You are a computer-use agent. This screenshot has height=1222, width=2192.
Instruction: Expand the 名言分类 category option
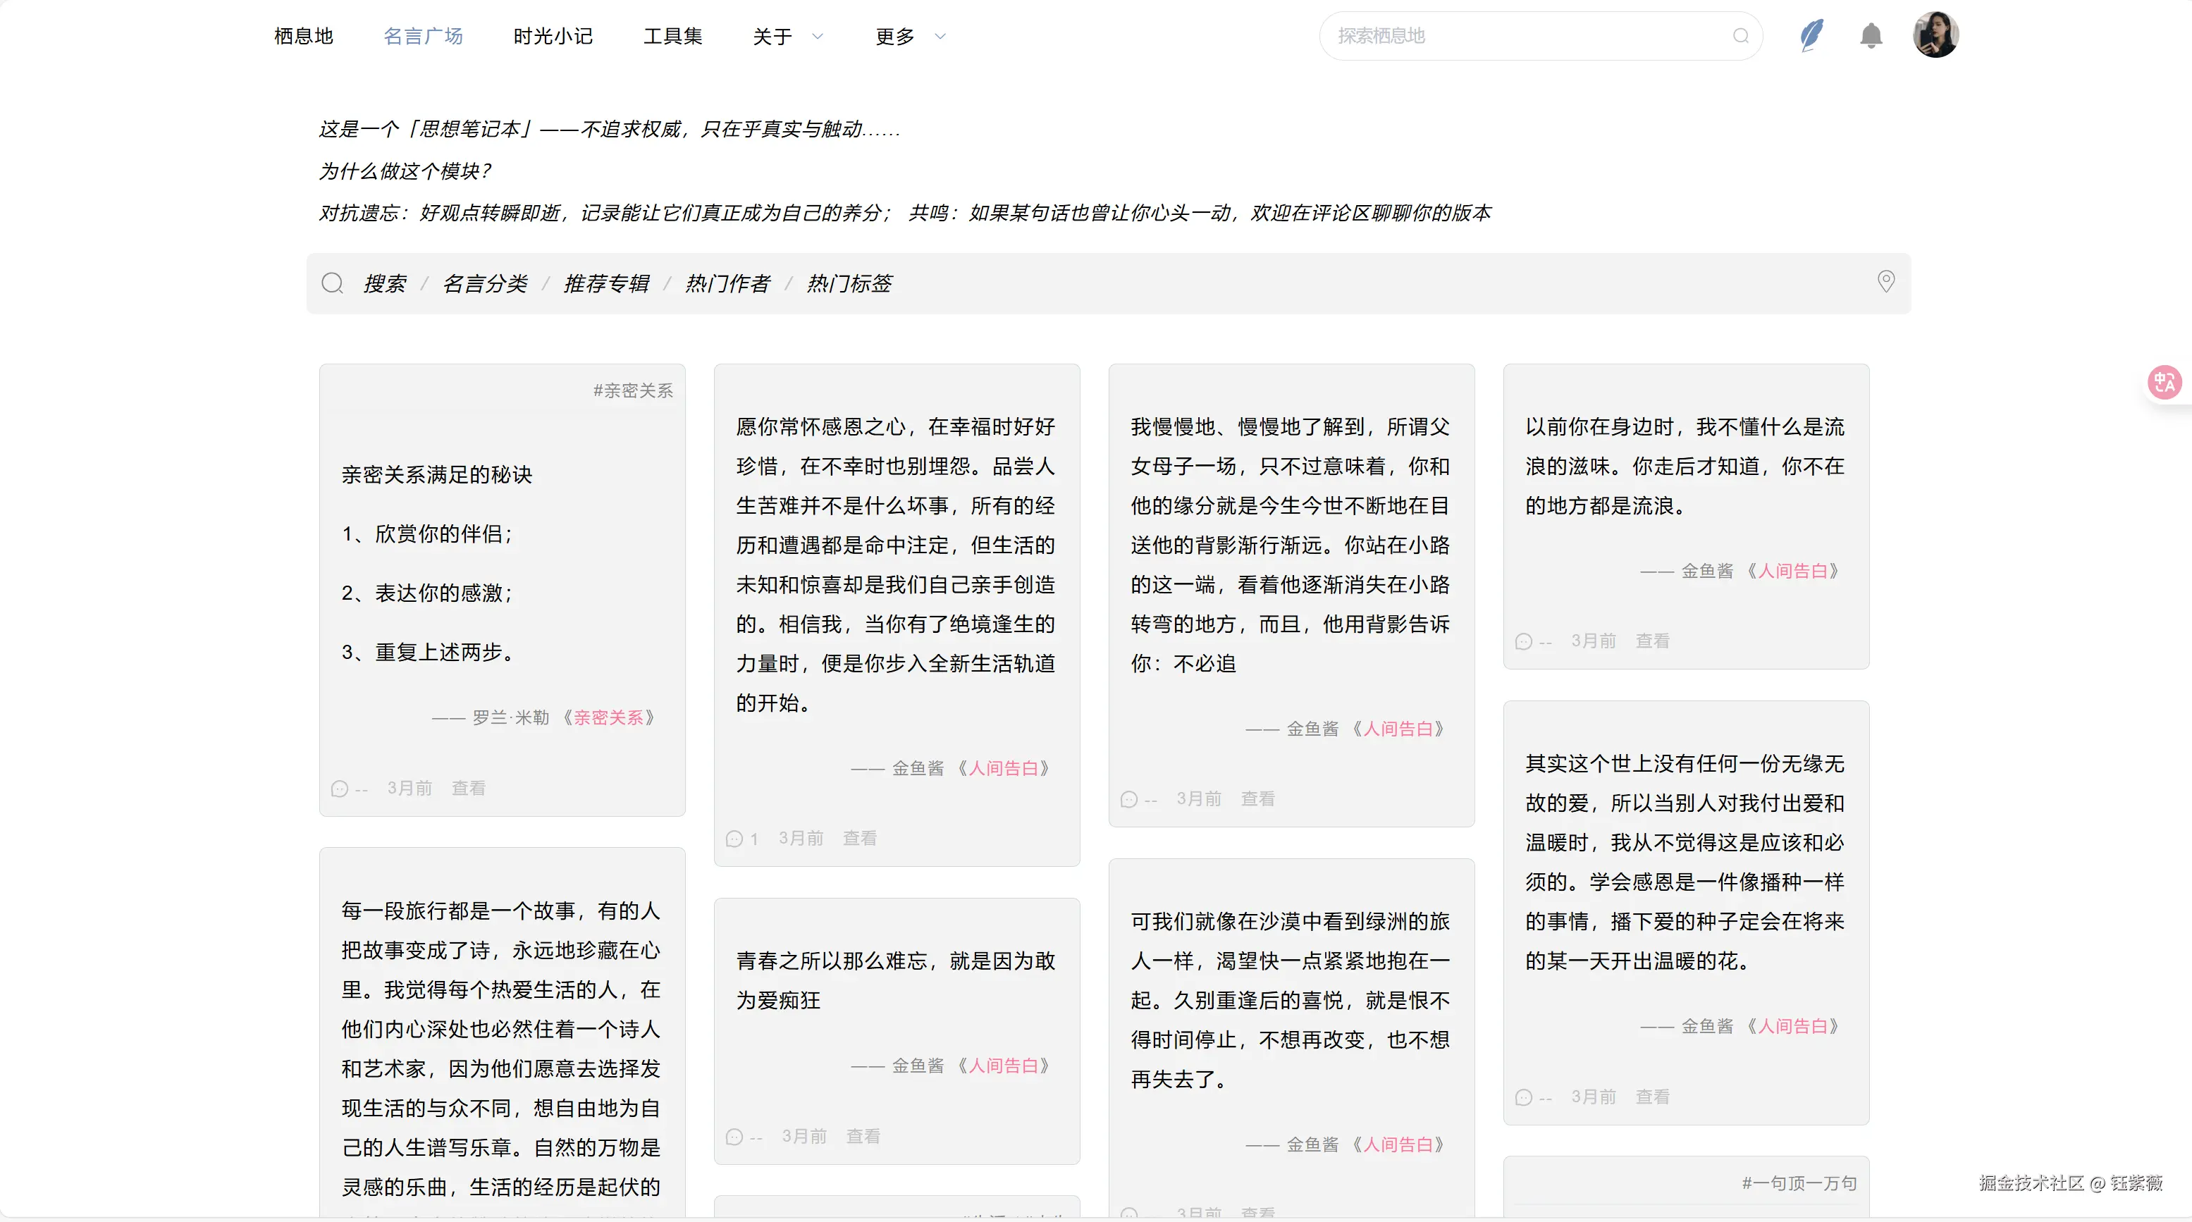[x=485, y=283]
